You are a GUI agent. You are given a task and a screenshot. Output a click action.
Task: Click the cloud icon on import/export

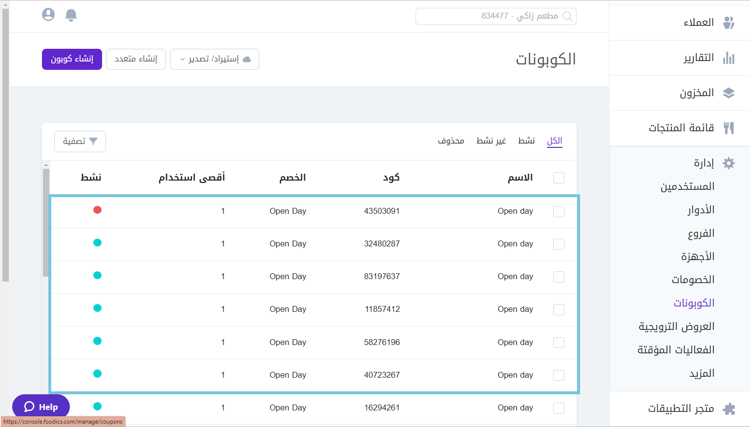point(247,59)
